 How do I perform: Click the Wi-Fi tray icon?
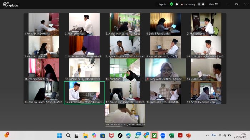[x=220, y=135]
